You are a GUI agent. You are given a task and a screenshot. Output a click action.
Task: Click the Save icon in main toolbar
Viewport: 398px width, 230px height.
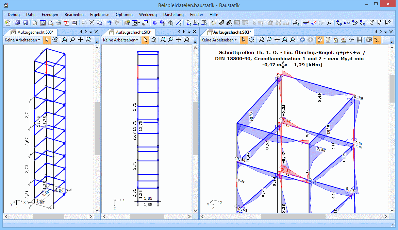pos(25,23)
